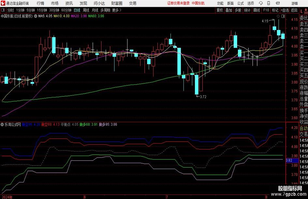
Task: Open the 公式 menu
Action: [x=241, y=3]
